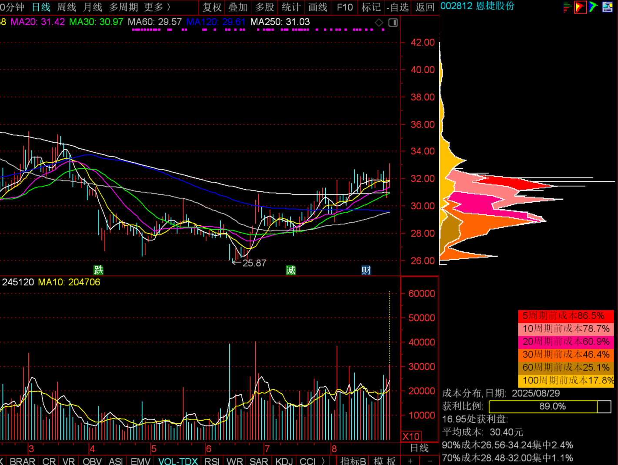Click the 平均成本: 30.40元 text
618x465 pixels.
482,432
